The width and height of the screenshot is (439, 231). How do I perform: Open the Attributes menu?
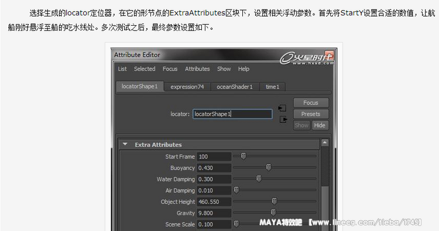click(197, 69)
